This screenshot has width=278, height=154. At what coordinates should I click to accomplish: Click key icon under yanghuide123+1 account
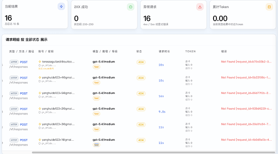coord(39,144)
